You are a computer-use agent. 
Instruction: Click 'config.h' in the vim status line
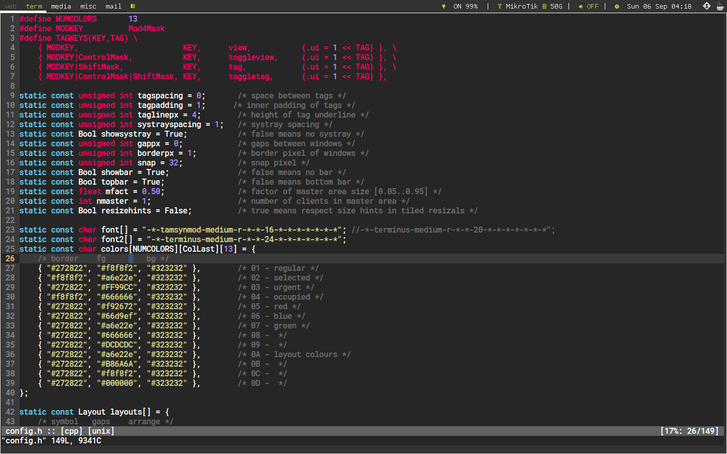(x=24, y=431)
